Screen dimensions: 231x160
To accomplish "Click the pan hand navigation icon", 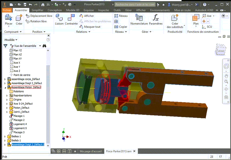I will [x=226, y=76].
